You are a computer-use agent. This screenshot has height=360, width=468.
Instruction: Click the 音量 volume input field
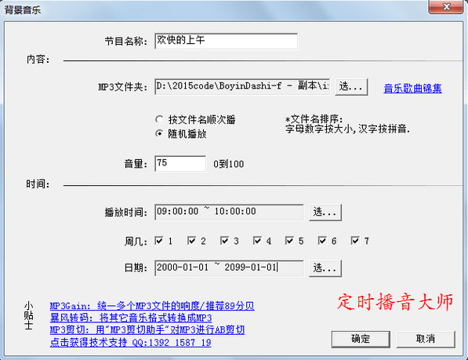(180, 164)
